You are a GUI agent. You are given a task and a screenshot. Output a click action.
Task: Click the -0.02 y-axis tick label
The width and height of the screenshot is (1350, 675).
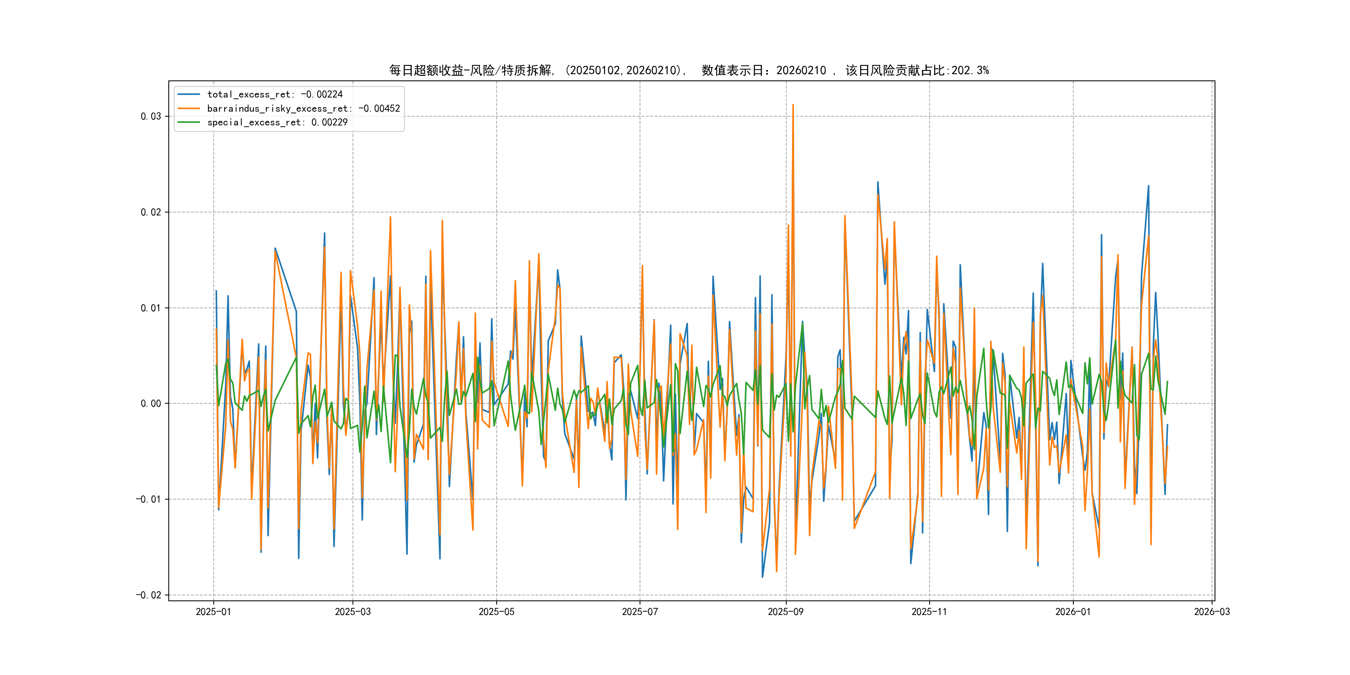tap(148, 595)
